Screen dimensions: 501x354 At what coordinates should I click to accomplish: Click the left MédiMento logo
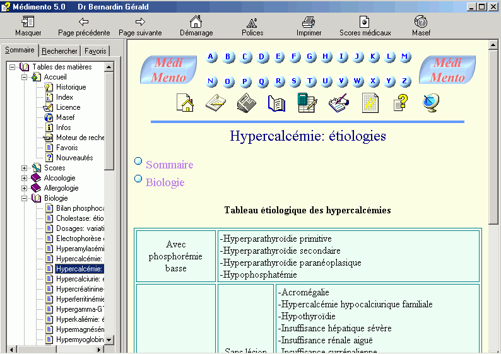coord(168,69)
